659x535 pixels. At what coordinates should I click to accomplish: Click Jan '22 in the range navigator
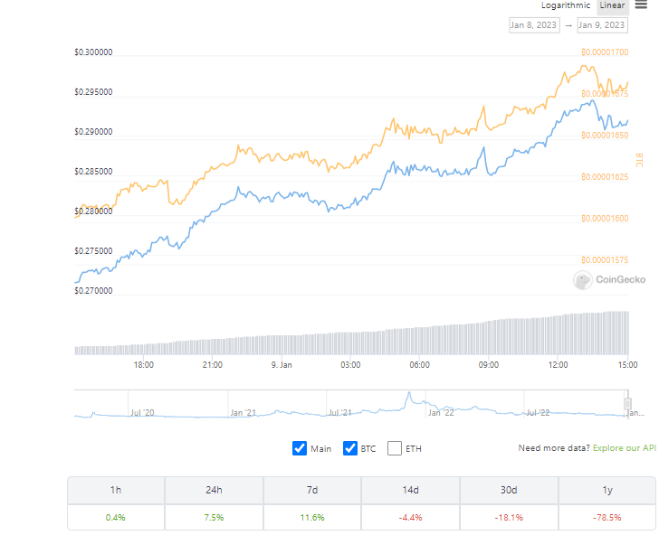[x=441, y=412]
